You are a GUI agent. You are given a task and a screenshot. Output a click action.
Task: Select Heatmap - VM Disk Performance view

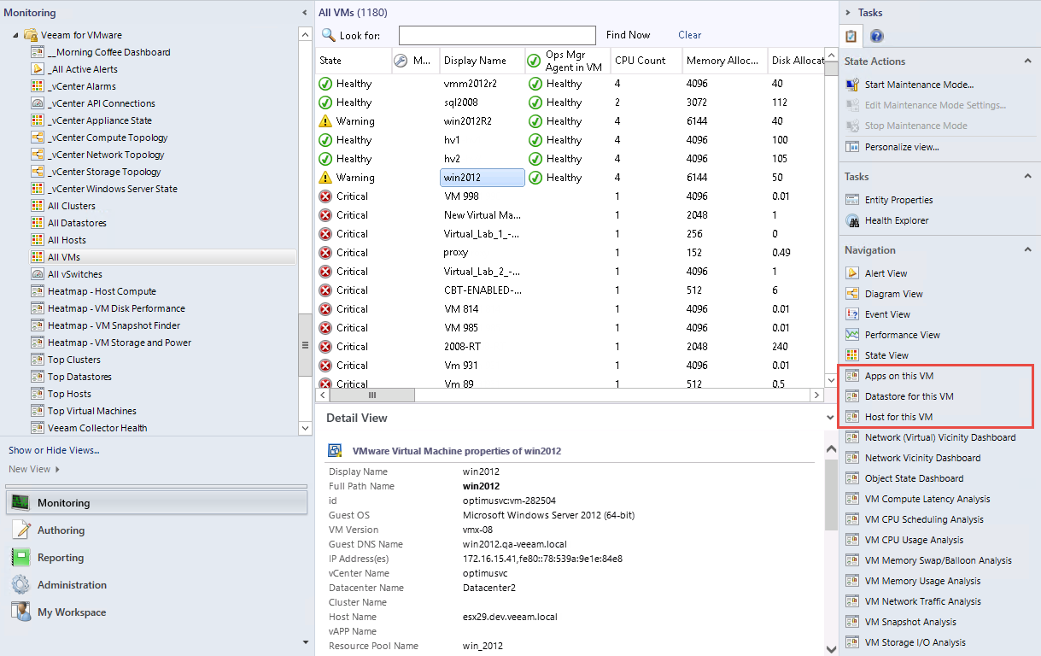click(x=116, y=308)
